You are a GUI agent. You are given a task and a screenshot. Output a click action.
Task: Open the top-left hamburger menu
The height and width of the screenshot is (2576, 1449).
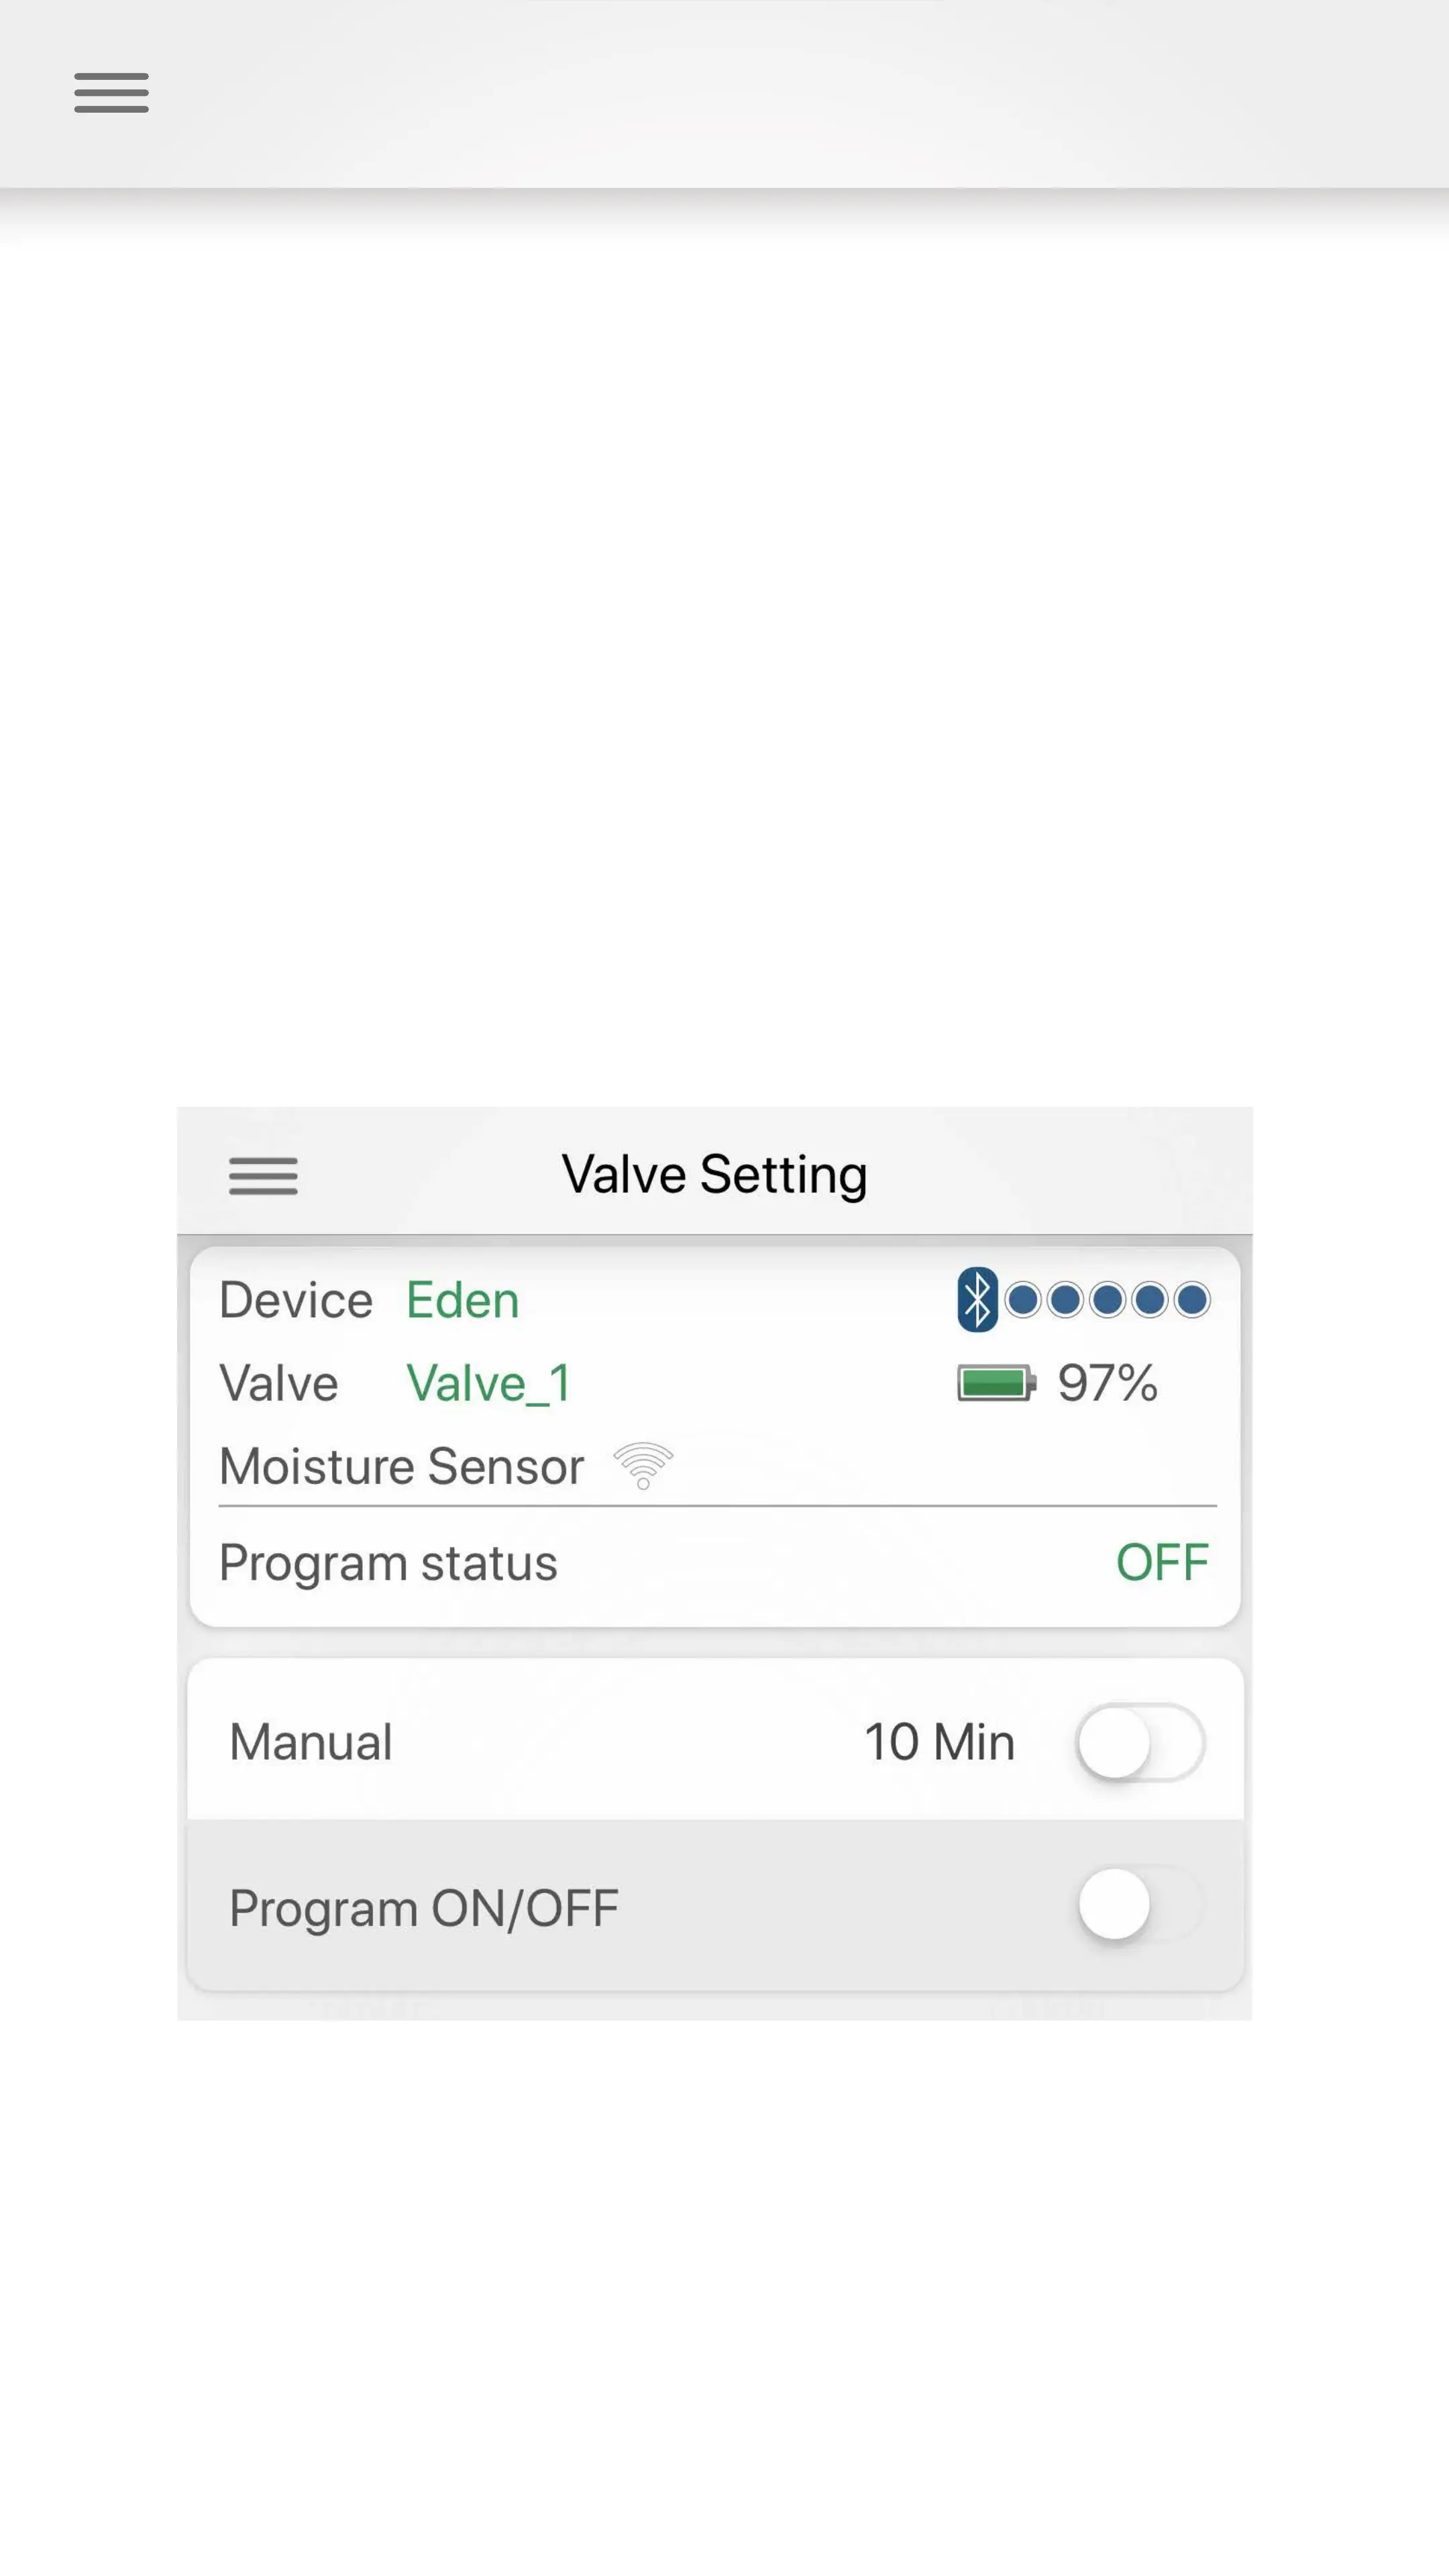click(111, 93)
